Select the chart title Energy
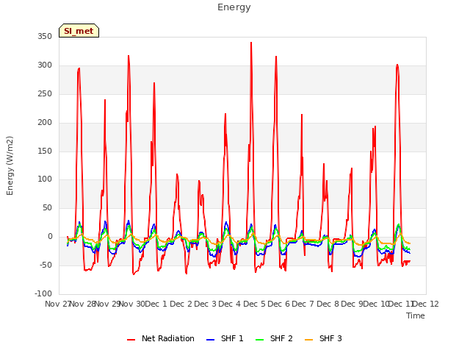The image size is (470, 353). [x=234, y=7]
